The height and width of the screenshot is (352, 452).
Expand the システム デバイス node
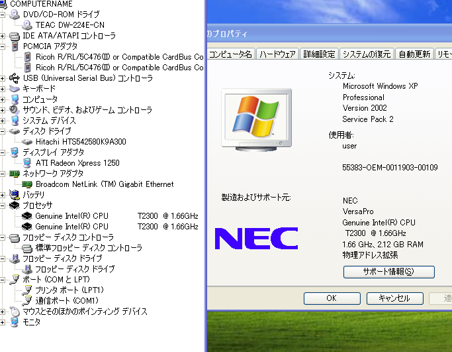tap(2, 121)
